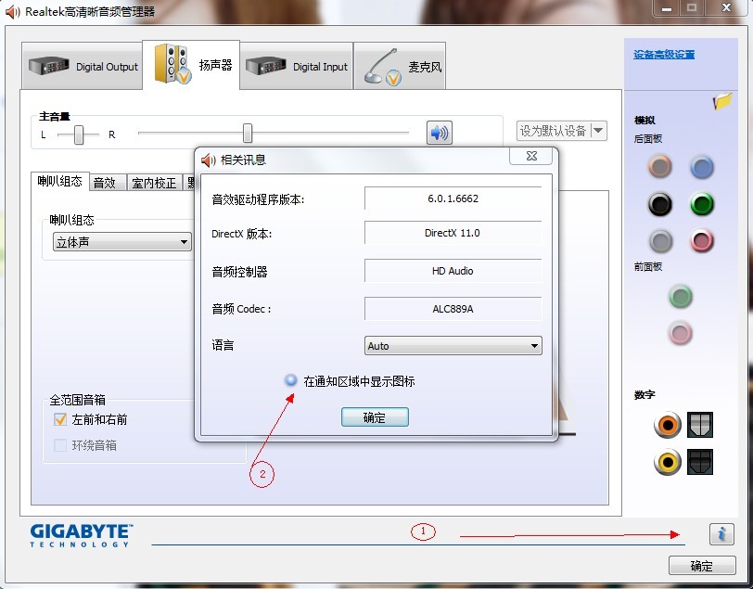Click the HD Audio controller field
Image resolution: width=753 pixels, height=589 pixels.
pos(453,271)
